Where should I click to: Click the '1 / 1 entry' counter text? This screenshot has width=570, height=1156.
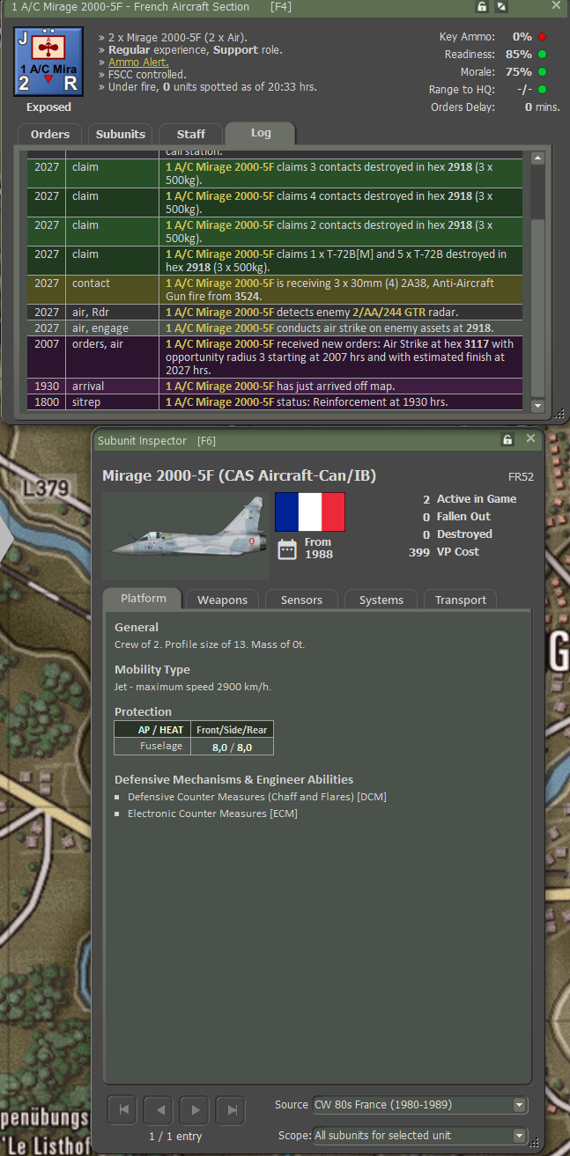pos(176,1137)
